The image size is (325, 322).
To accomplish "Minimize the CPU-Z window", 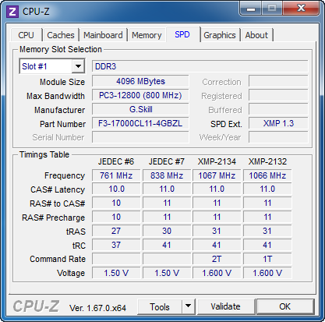I will (251, 9).
